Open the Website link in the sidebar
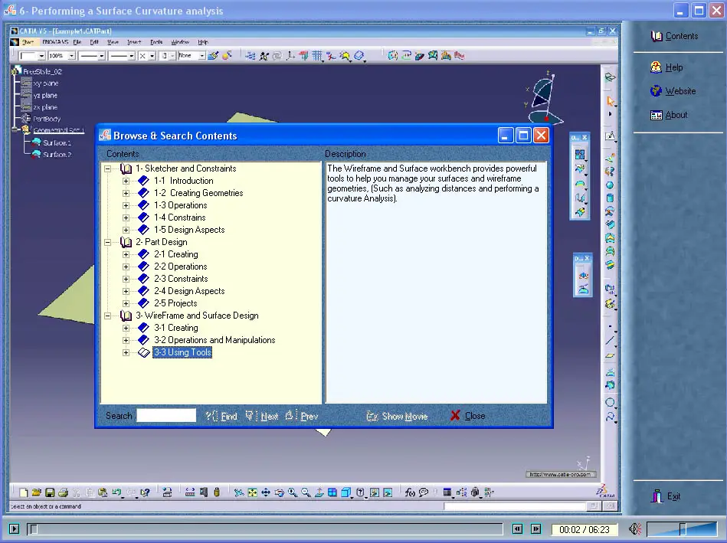 click(673, 91)
